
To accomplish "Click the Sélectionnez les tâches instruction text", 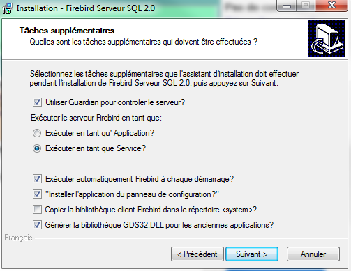I will 164,79.
